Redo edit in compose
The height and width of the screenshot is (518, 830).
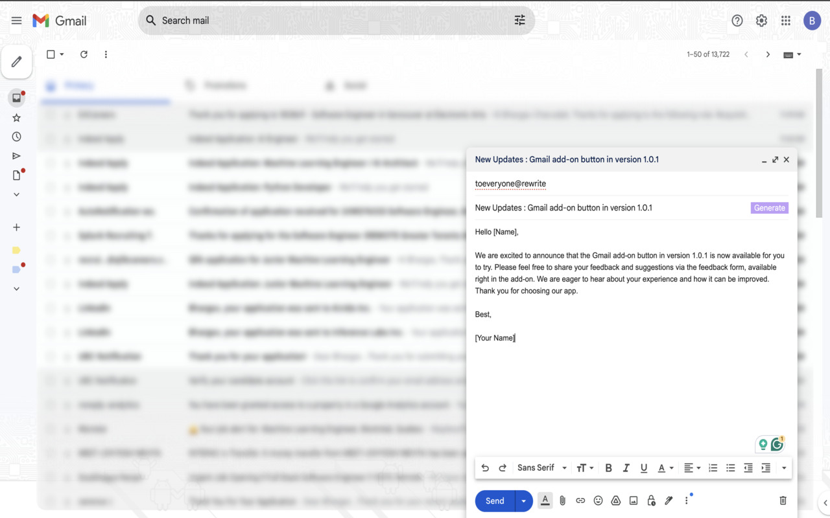point(503,468)
